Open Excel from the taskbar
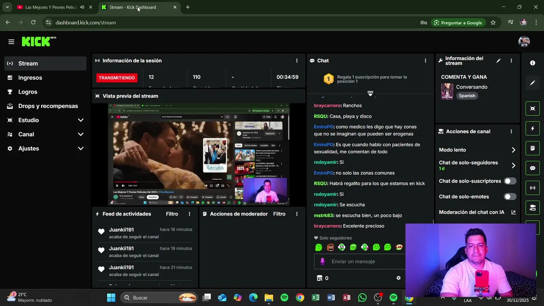The image size is (544, 306). [315, 297]
